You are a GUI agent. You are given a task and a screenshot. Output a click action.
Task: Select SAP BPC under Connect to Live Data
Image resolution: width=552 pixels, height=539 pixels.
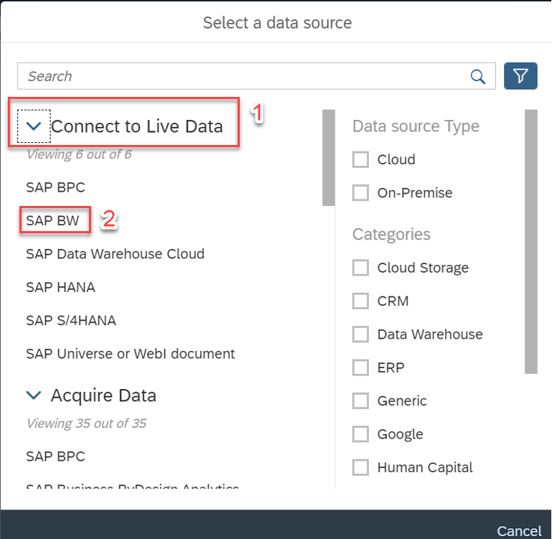(55, 187)
